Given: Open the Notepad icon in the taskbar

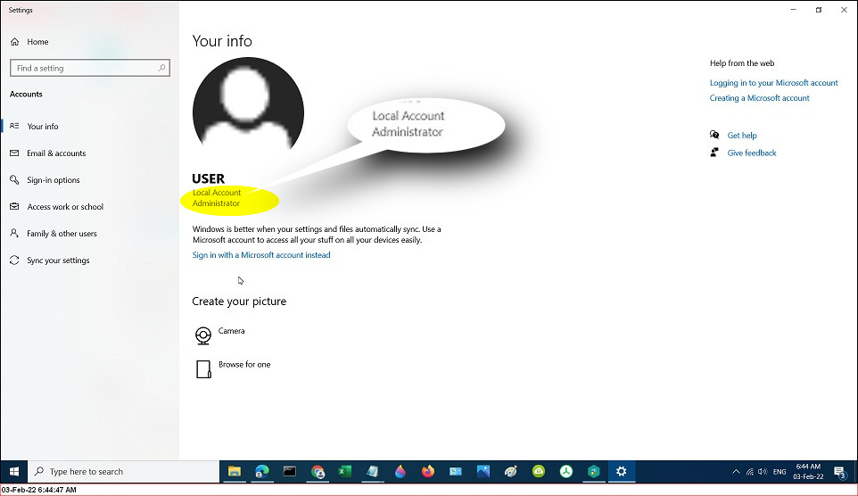Looking at the screenshot, I should click(373, 471).
